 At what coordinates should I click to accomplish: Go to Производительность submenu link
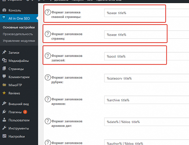[18, 34]
